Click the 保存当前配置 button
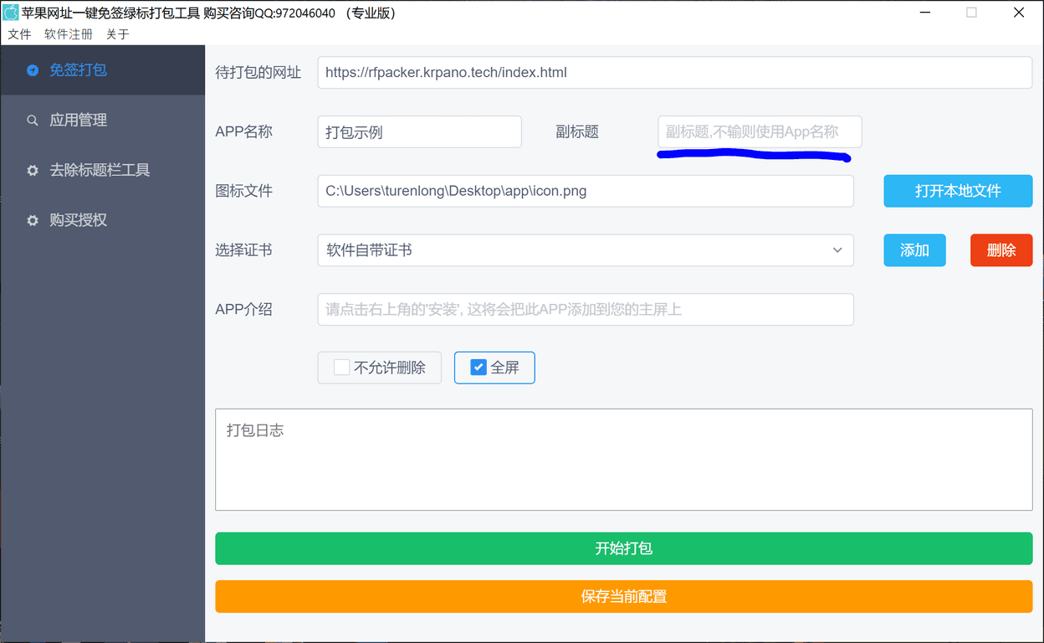The image size is (1044, 643). (x=624, y=596)
